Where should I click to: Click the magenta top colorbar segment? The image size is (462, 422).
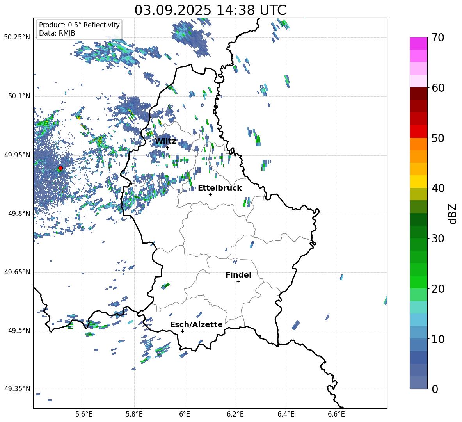coord(418,43)
